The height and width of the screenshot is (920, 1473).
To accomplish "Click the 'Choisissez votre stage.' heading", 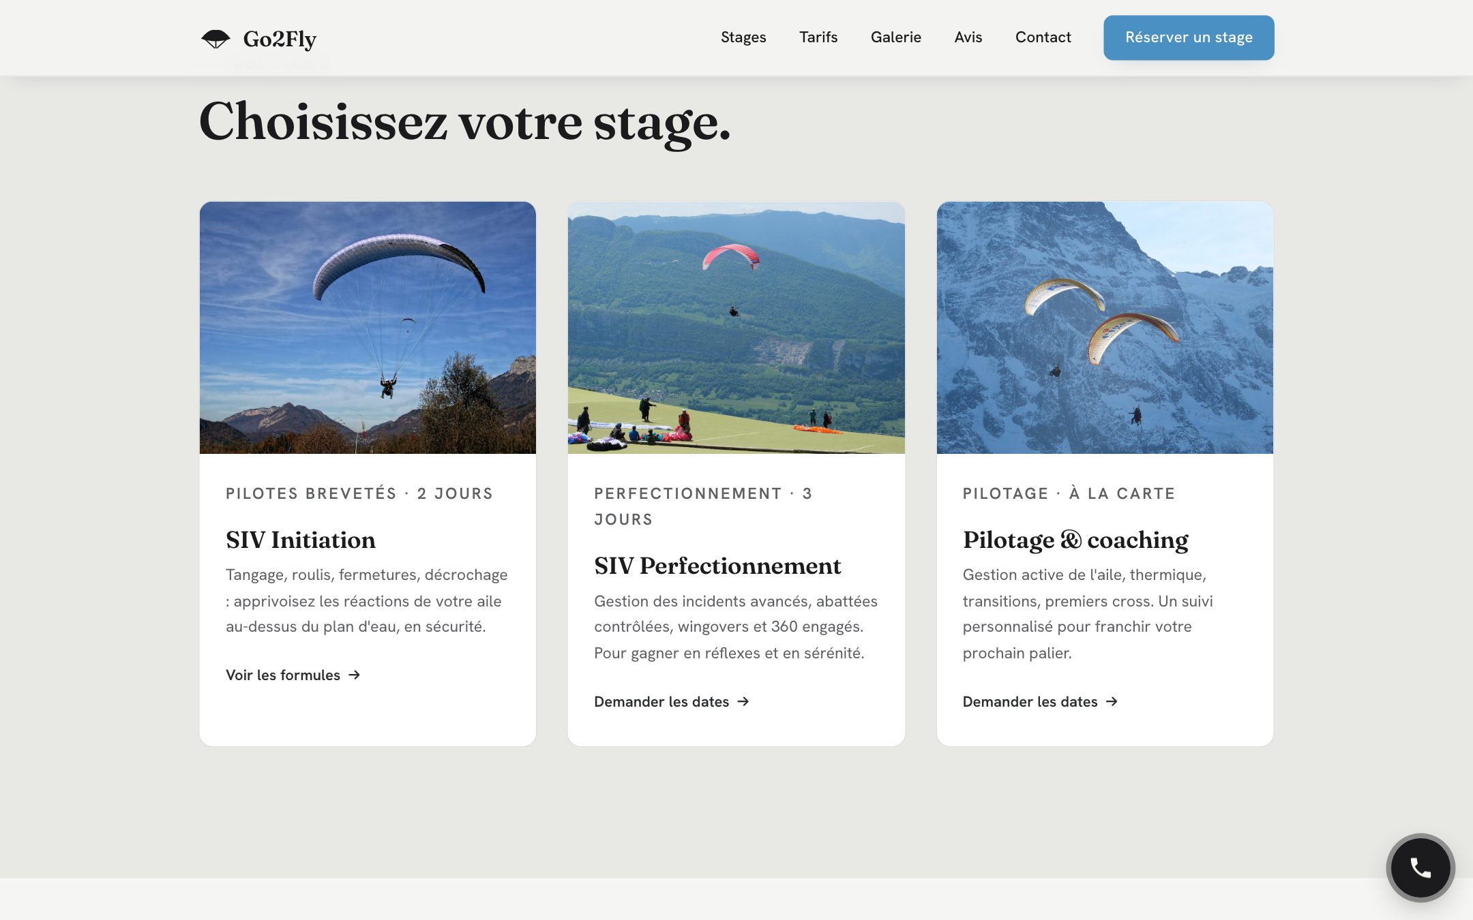I will (464, 123).
